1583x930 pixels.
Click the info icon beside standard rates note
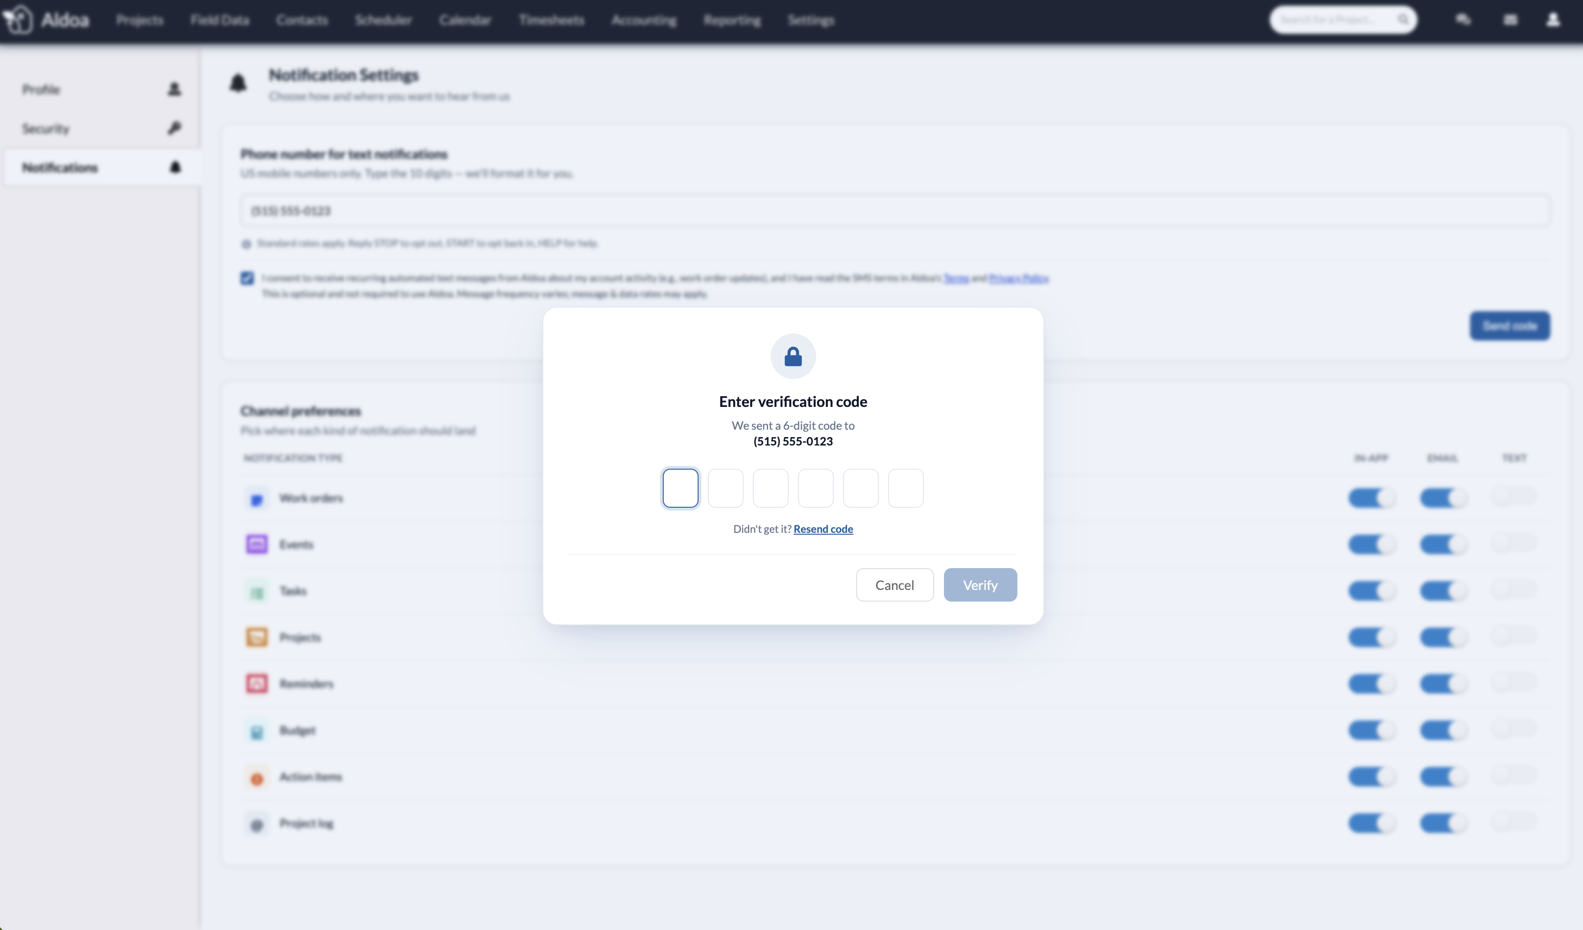[246, 243]
